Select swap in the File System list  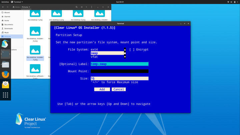pos(107,53)
